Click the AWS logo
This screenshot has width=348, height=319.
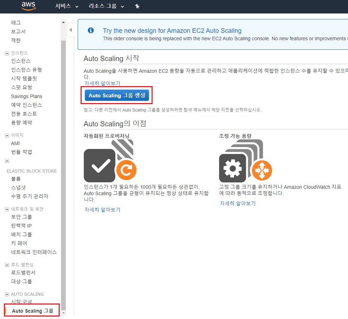coord(28,6)
